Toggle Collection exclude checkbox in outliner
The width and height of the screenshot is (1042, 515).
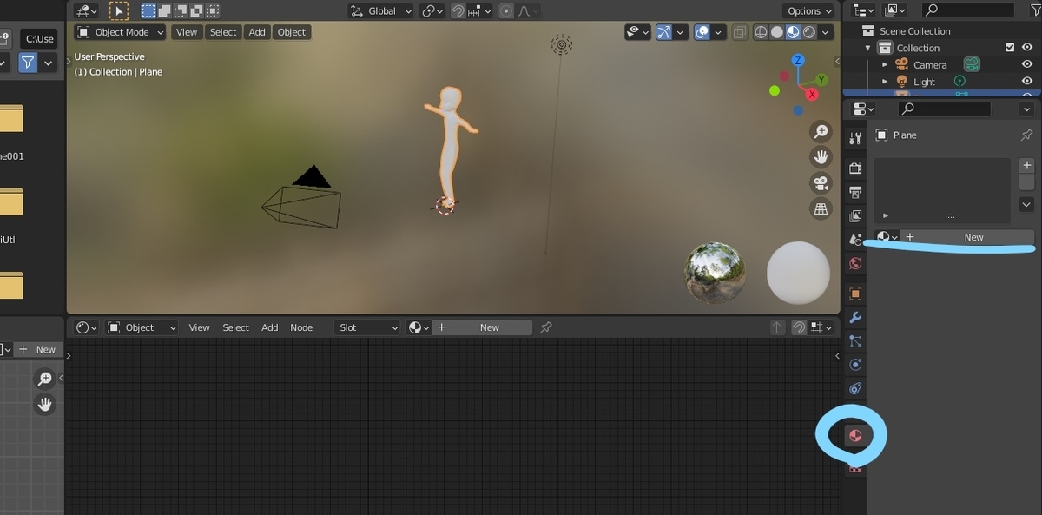point(1009,48)
